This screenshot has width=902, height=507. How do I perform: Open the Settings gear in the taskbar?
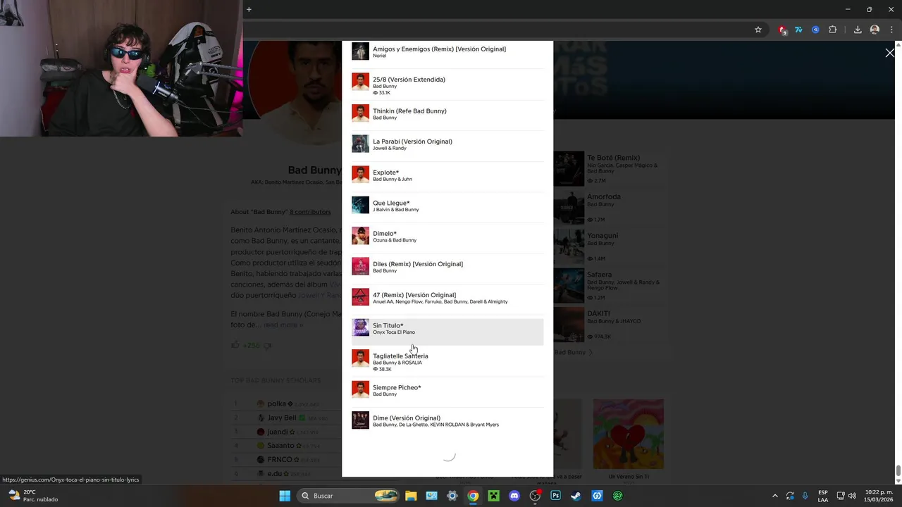(452, 496)
